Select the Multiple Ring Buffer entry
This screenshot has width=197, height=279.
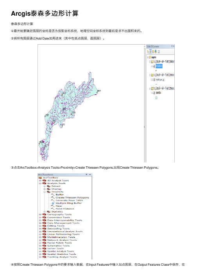tap(69, 203)
